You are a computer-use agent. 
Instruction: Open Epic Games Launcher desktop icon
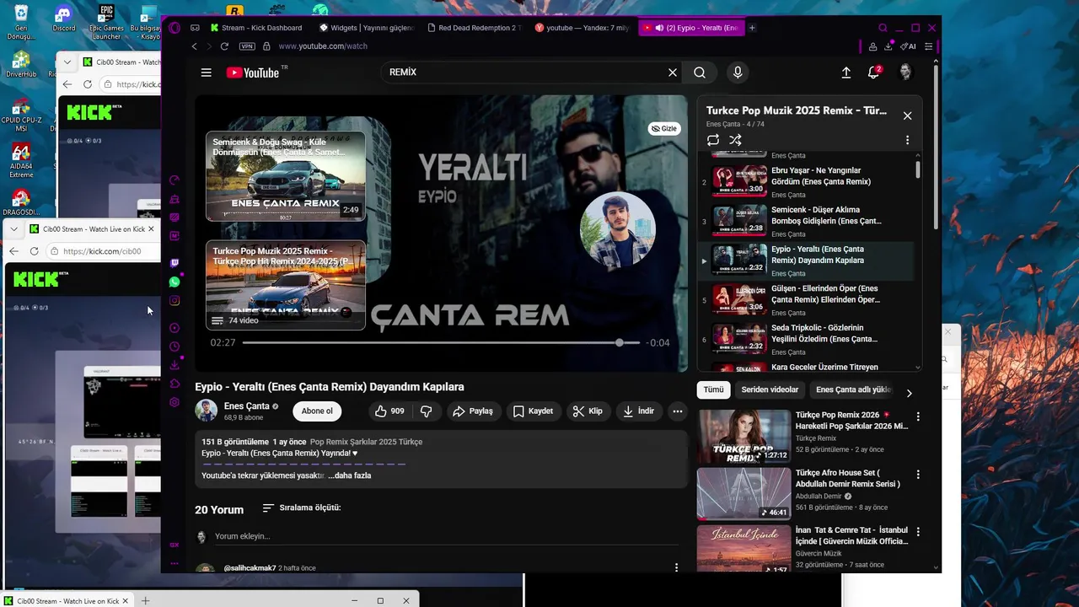pos(106,22)
